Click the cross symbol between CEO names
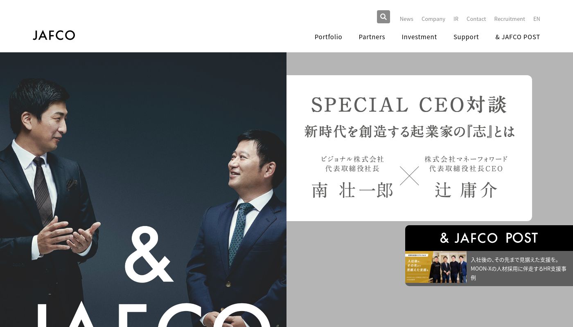 pyautogui.click(x=409, y=176)
